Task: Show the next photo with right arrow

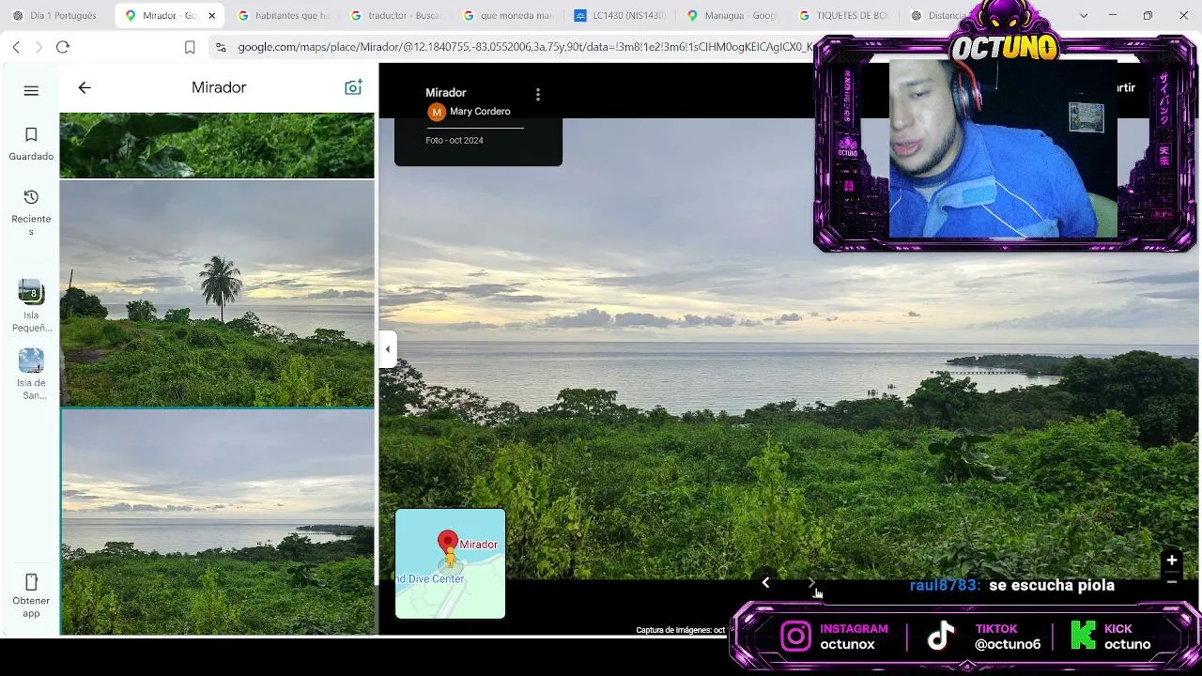Action: tap(812, 583)
